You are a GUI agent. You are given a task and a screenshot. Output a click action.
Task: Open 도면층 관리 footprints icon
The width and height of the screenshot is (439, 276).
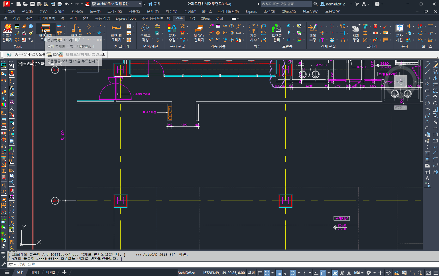pyautogui.click(x=277, y=28)
